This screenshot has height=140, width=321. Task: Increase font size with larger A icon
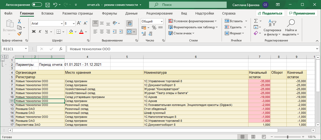[79, 24]
